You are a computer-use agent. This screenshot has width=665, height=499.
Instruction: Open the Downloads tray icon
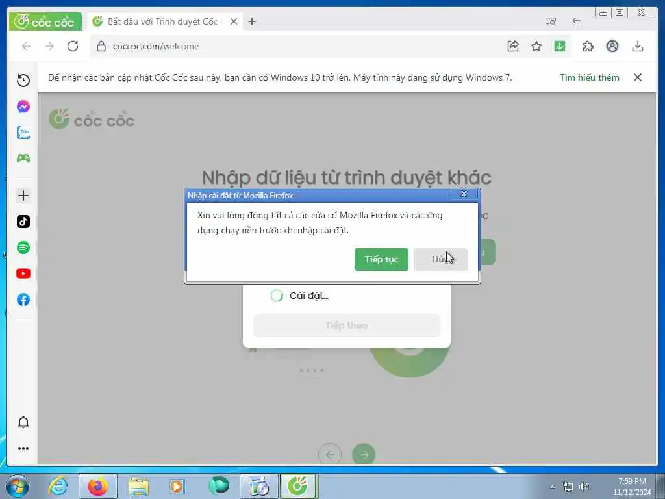638,46
